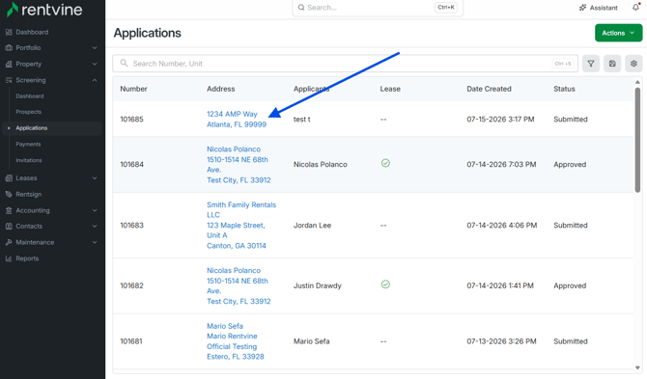Sort by the Date Created column header

point(489,89)
